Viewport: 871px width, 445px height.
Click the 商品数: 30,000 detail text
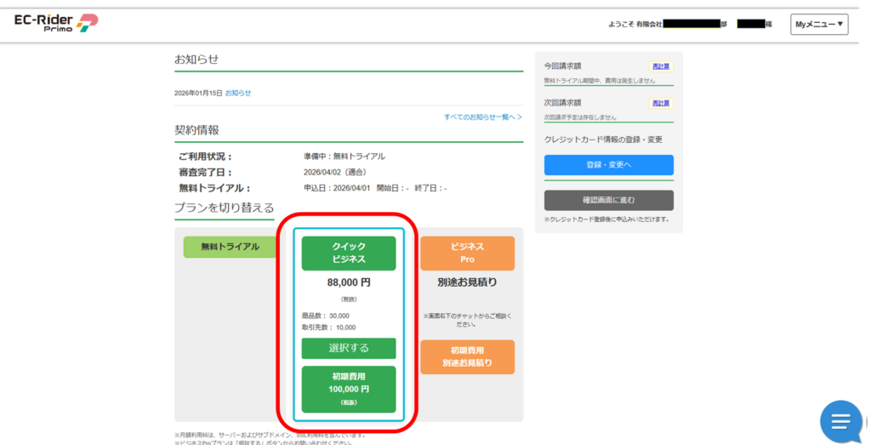326,316
